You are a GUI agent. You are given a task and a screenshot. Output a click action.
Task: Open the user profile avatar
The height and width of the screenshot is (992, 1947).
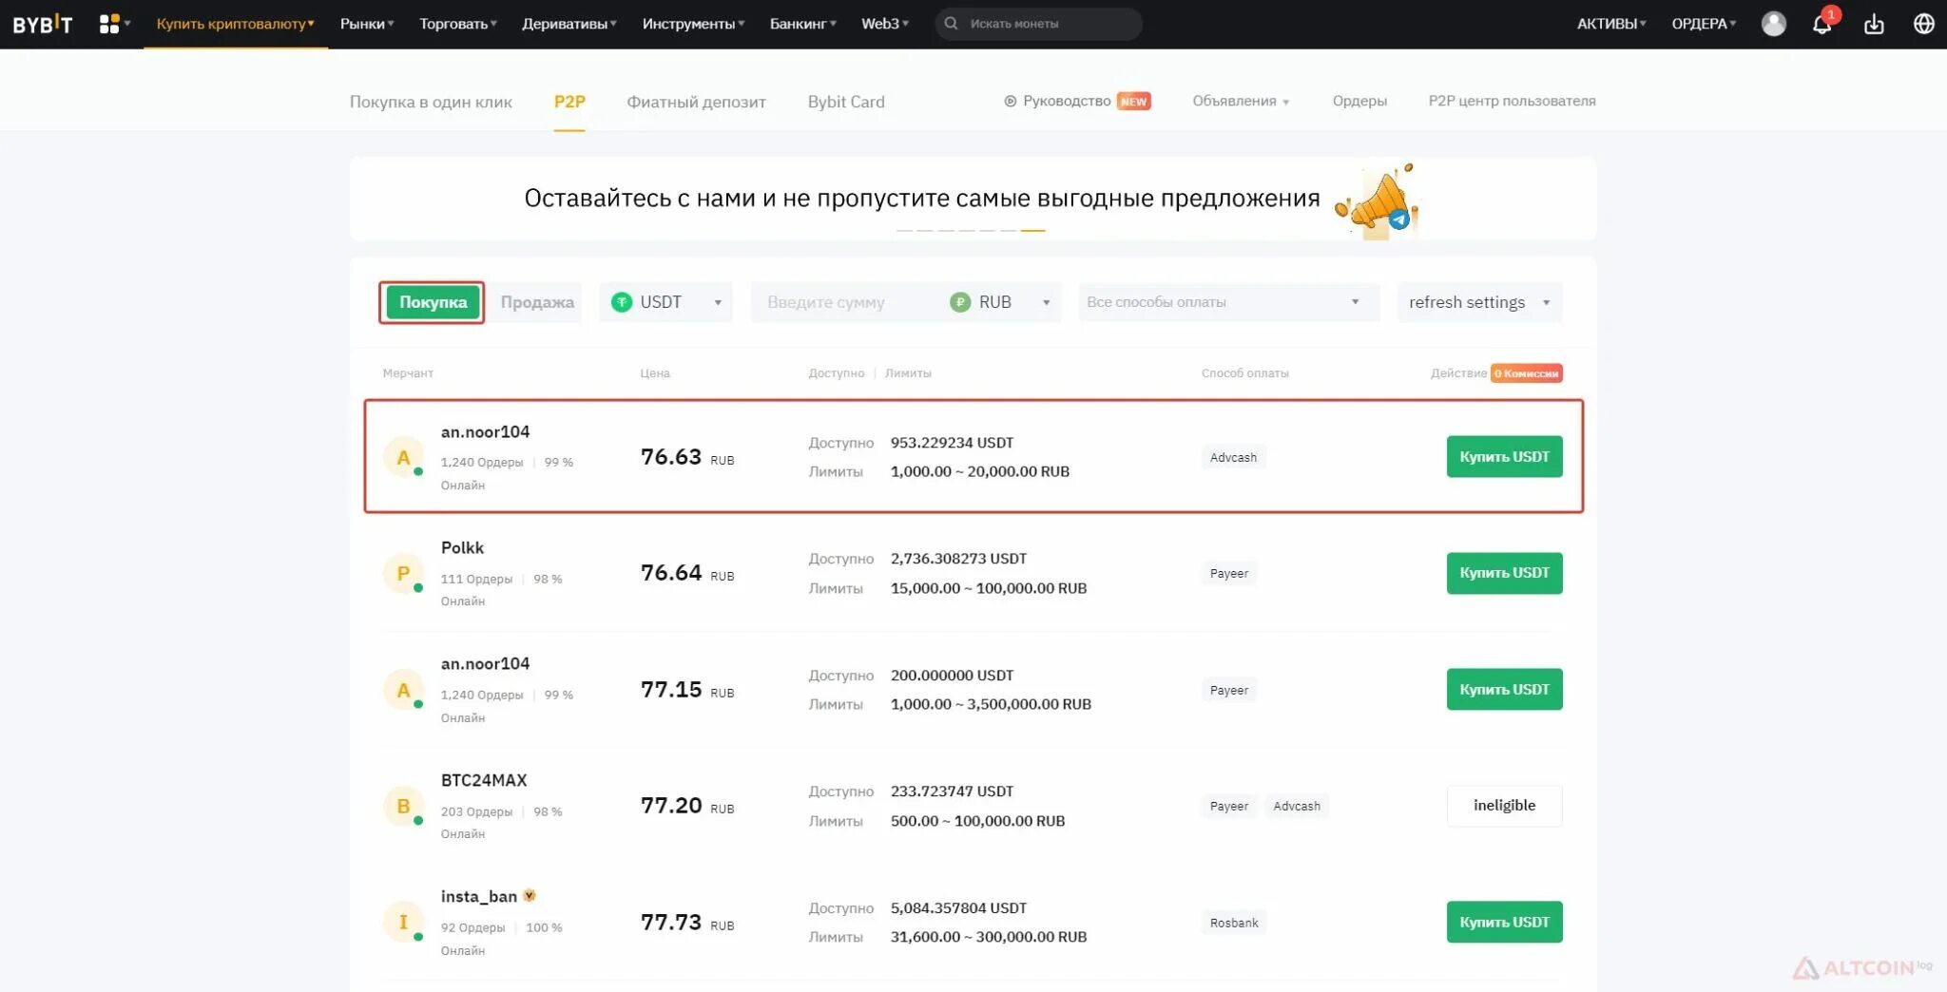tap(1773, 24)
